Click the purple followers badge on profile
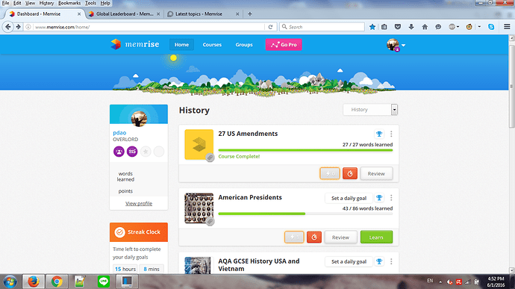Screen dimensions: 515x289 coord(119,152)
